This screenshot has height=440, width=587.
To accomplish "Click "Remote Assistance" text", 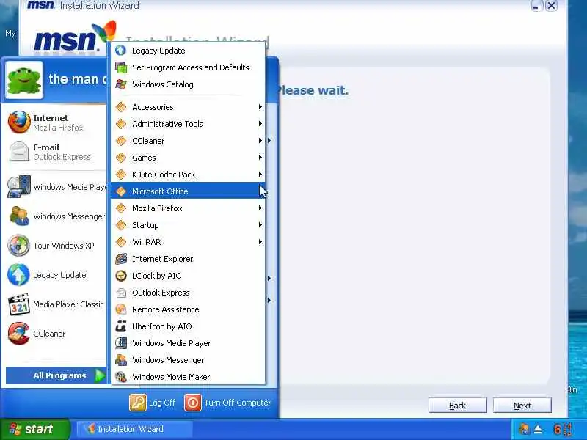I will click(166, 309).
